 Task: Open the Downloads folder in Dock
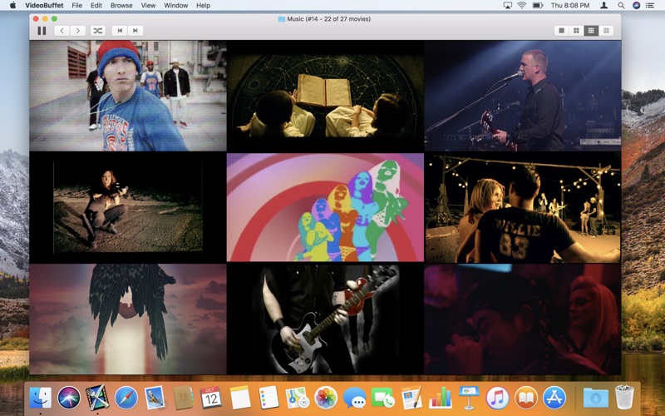click(x=595, y=398)
